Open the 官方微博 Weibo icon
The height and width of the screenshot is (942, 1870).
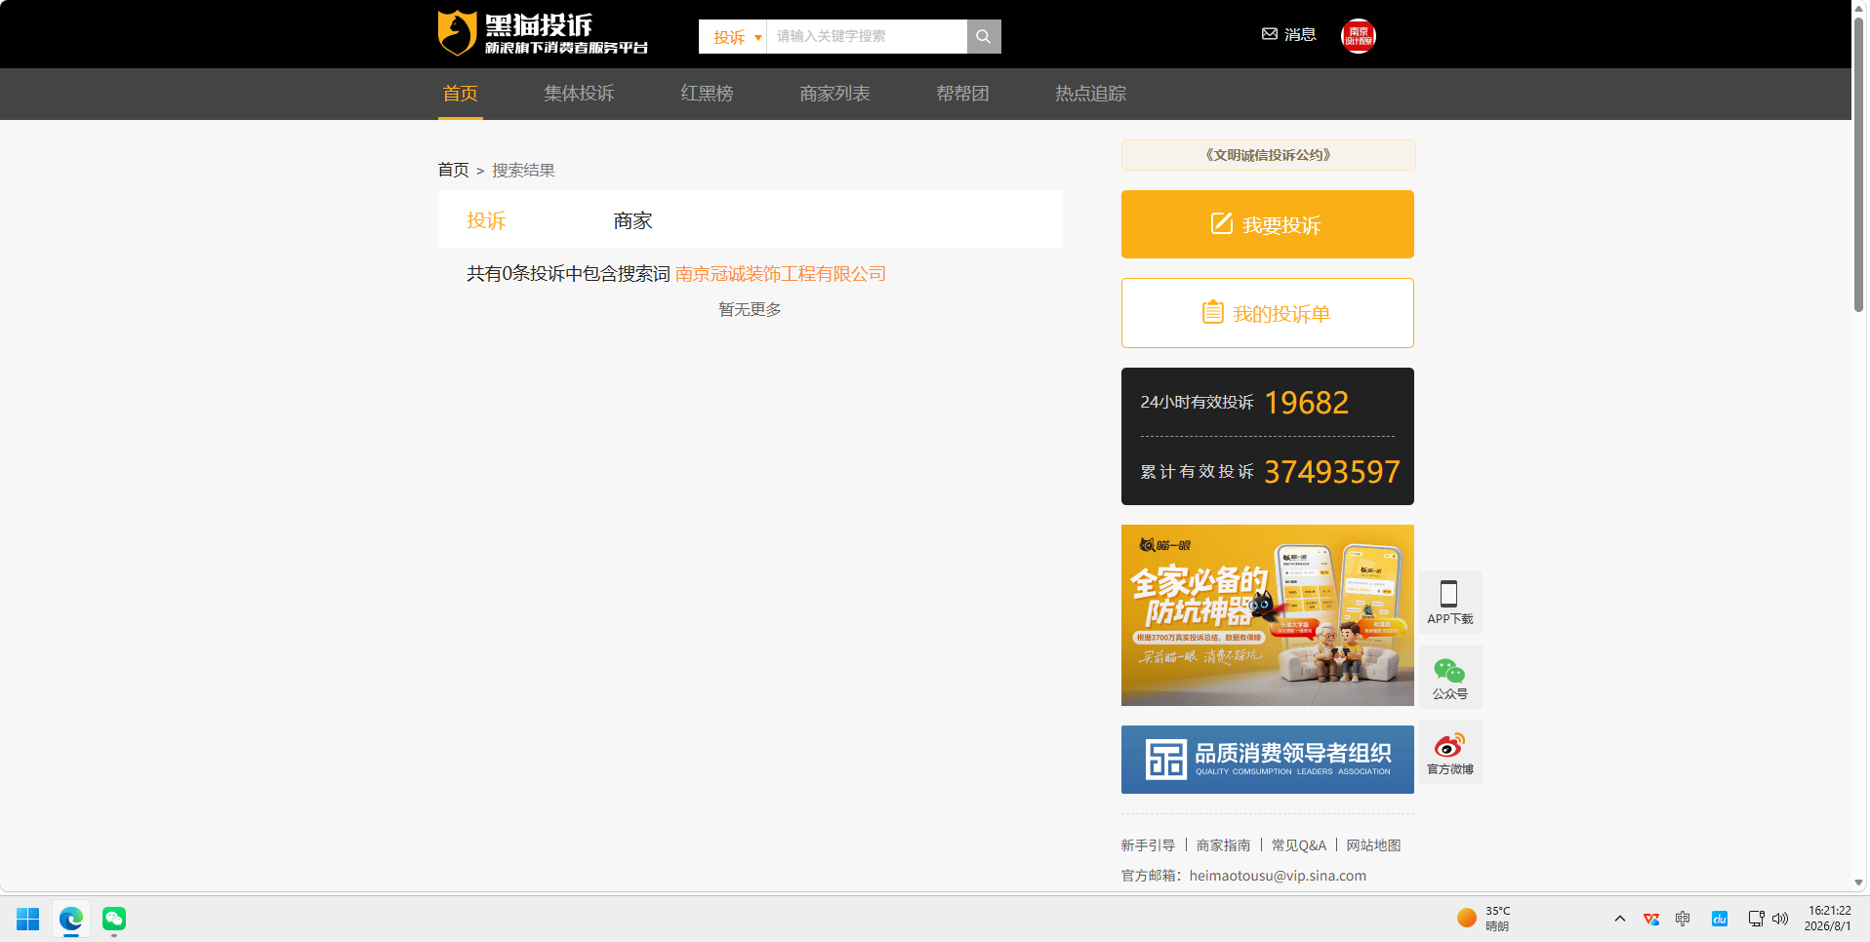1449,746
